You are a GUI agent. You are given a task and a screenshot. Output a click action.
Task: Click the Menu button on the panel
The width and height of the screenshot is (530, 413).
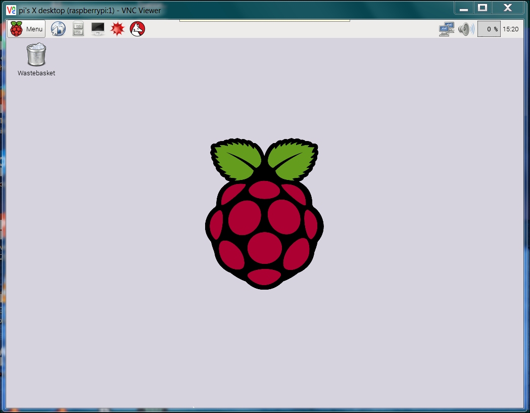26,29
